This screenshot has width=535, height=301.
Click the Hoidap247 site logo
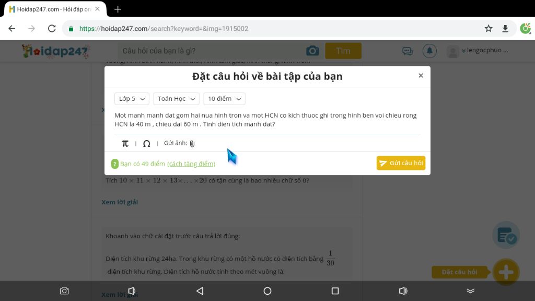pyautogui.click(x=55, y=51)
